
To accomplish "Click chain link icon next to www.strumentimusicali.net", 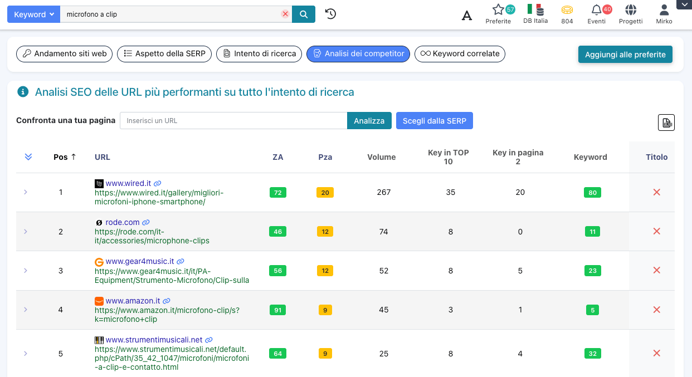I will tap(209, 340).
